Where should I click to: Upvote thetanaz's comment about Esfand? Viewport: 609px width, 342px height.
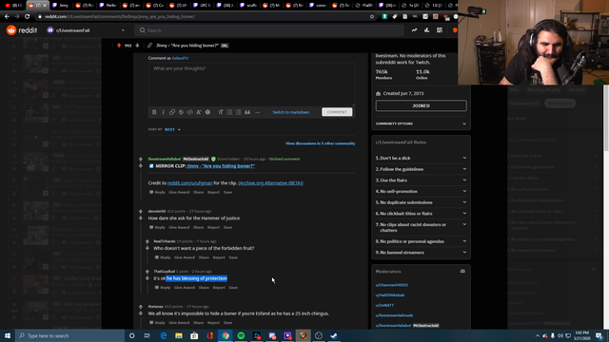(141, 307)
